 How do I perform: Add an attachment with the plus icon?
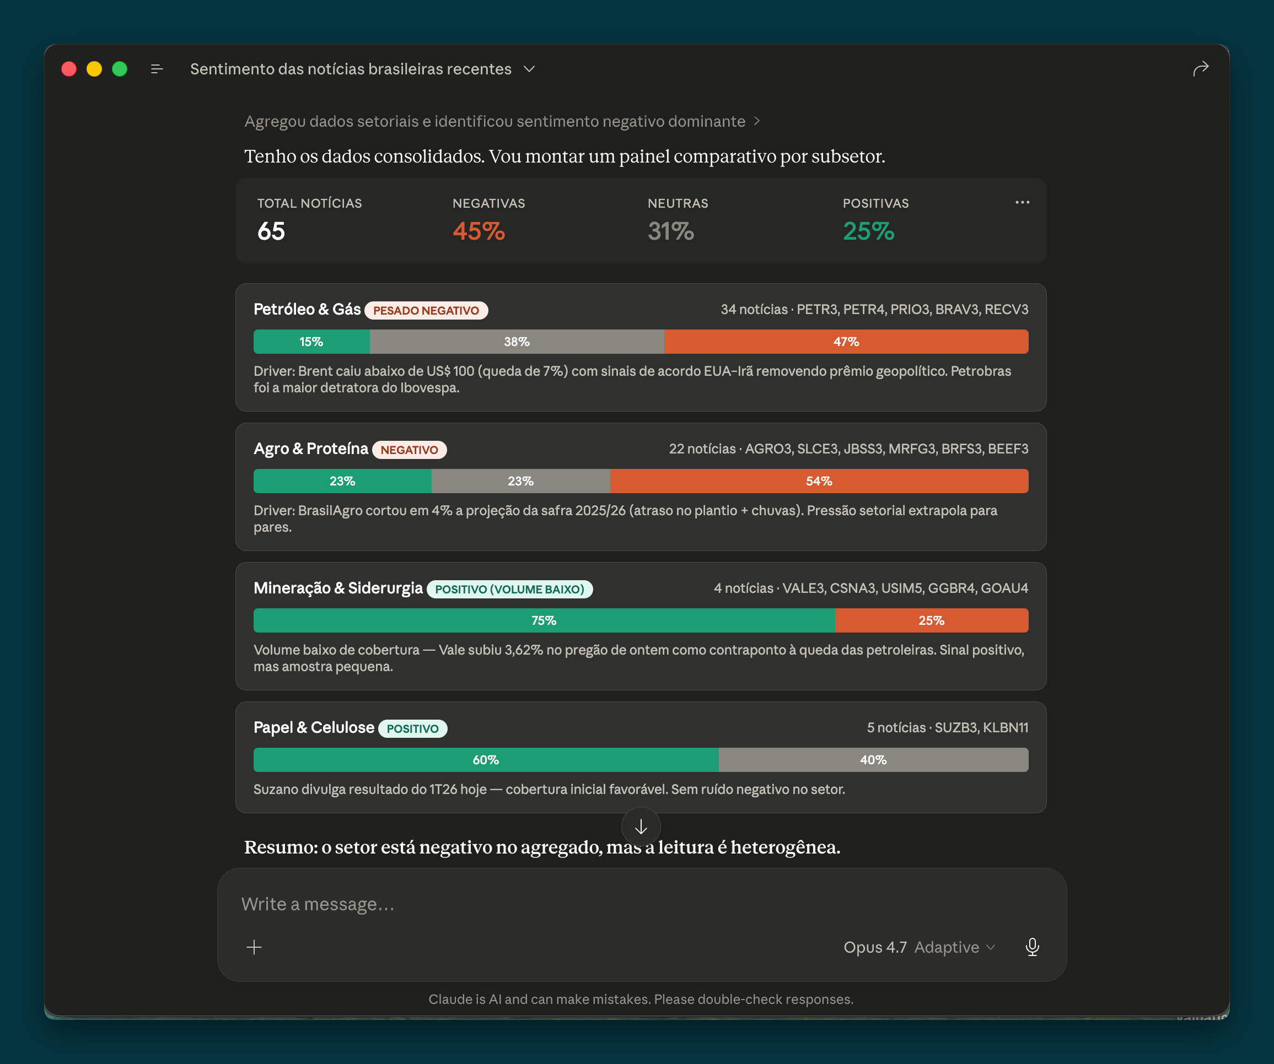point(254,947)
